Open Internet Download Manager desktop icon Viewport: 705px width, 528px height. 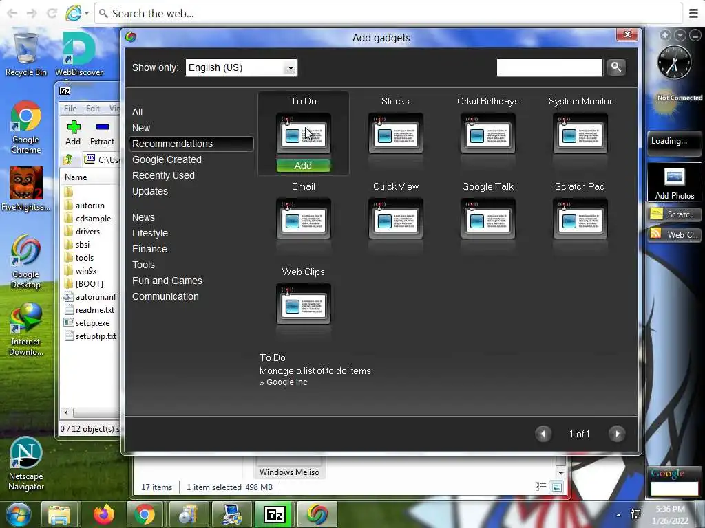[x=25, y=329]
